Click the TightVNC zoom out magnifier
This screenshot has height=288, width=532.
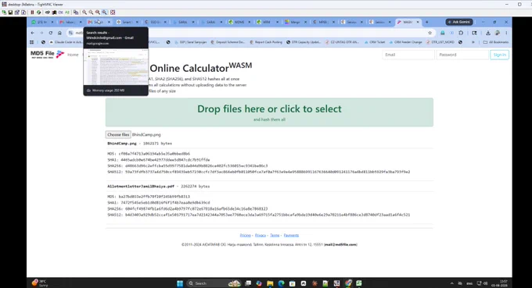tap(91, 12)
